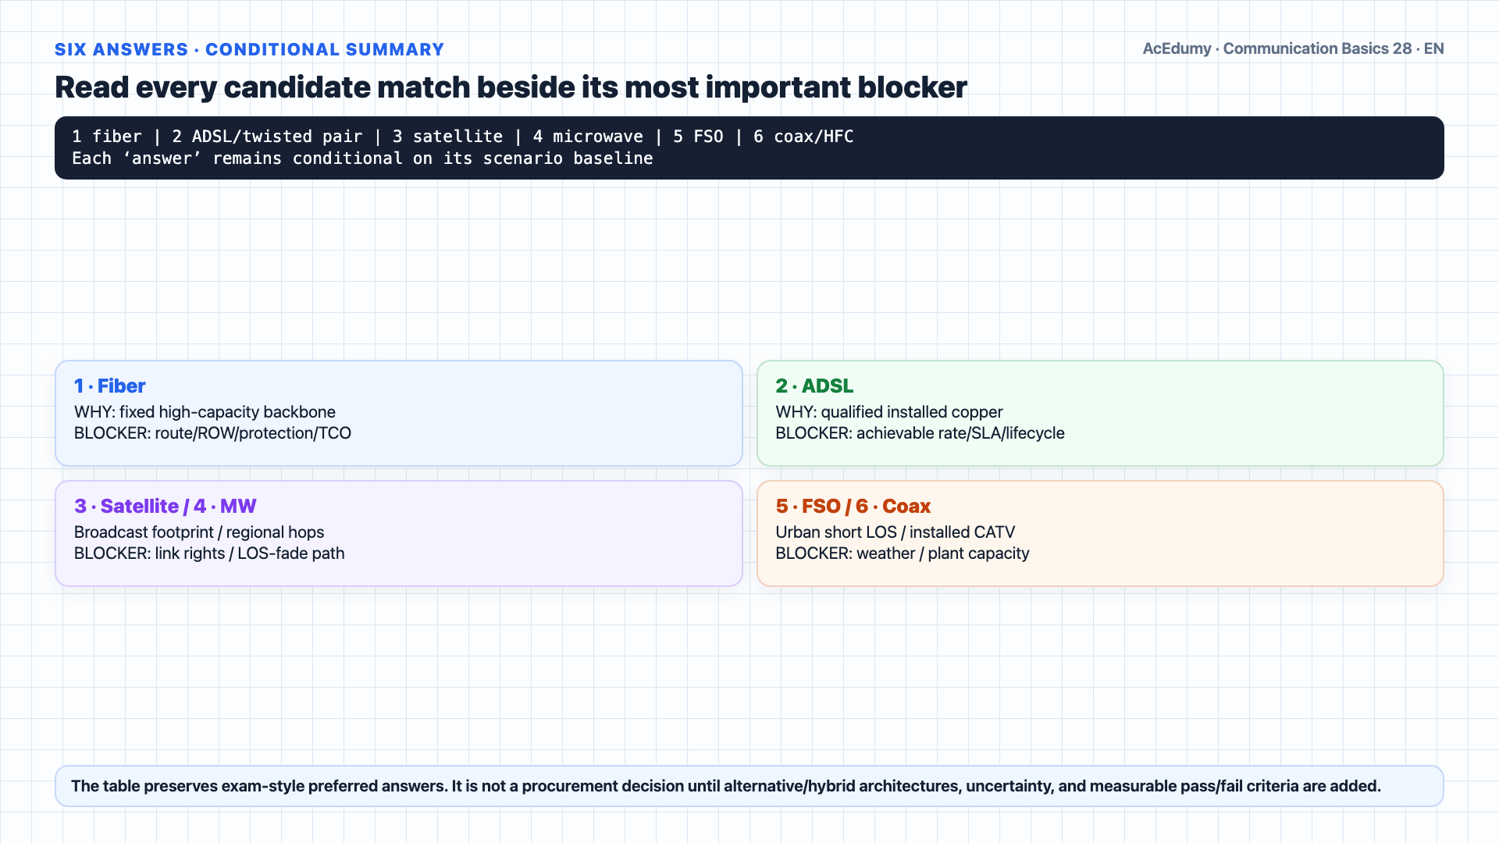Click the 'SIX ANSWERS · CONDITIONAL SUMMARY' label
This screenshot has width=1499, height=843.
coord(249,49)
